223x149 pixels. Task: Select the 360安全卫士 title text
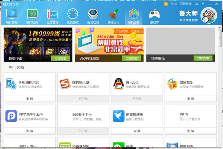(82, 115)
